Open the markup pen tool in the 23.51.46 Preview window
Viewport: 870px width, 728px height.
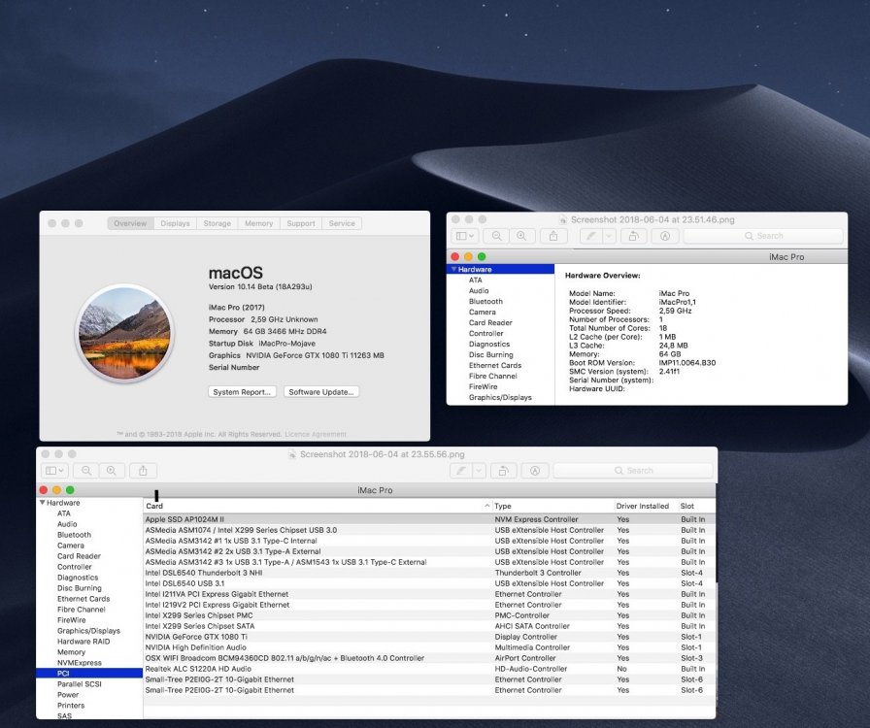coord(591,236)
